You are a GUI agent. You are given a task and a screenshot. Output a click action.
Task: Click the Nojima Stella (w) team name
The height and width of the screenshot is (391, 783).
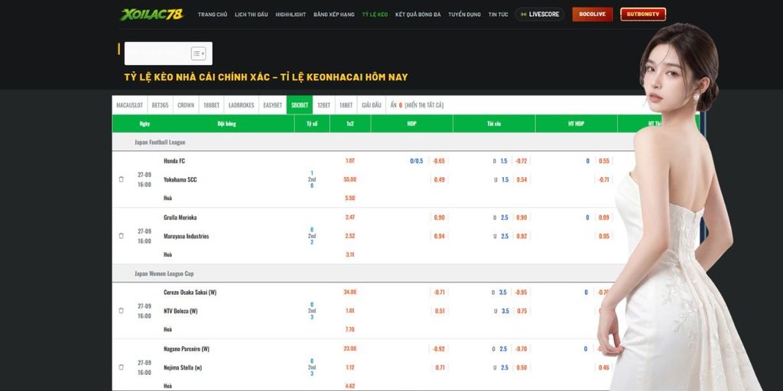(183, 367)
